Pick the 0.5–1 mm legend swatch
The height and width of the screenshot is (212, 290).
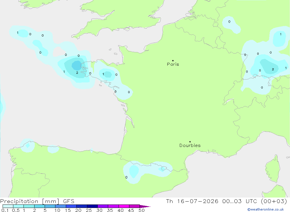click(x=19, y=206)
